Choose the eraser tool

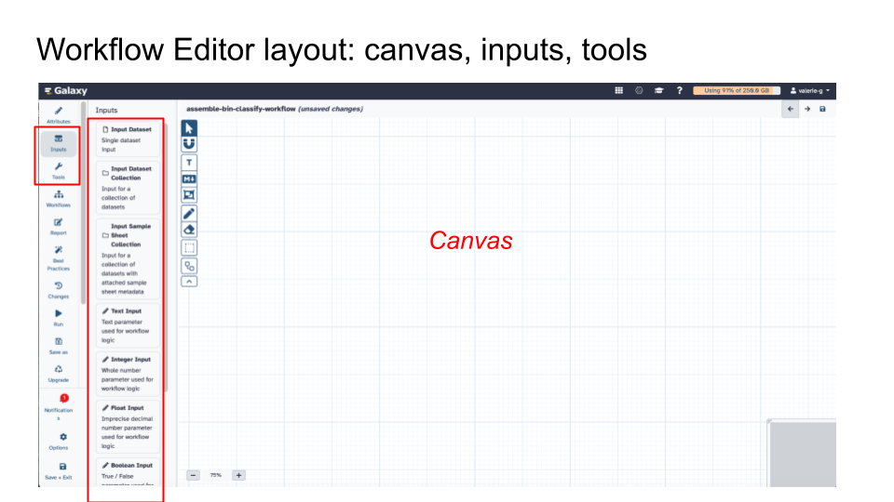(x=189, y=230)
